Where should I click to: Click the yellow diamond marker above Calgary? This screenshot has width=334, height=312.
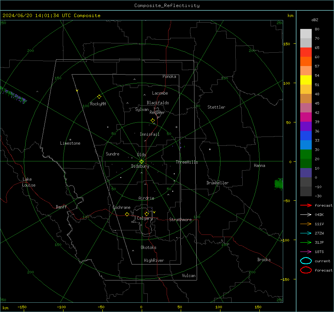[147, 214]
